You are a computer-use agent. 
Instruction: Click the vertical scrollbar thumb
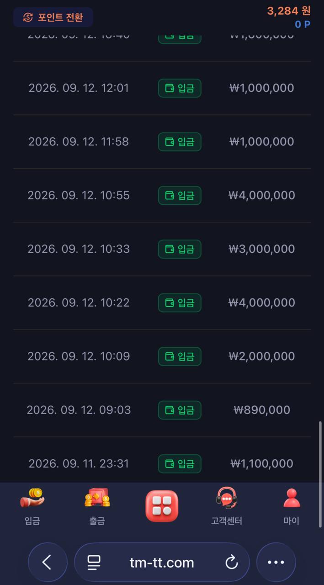point(320,452)
